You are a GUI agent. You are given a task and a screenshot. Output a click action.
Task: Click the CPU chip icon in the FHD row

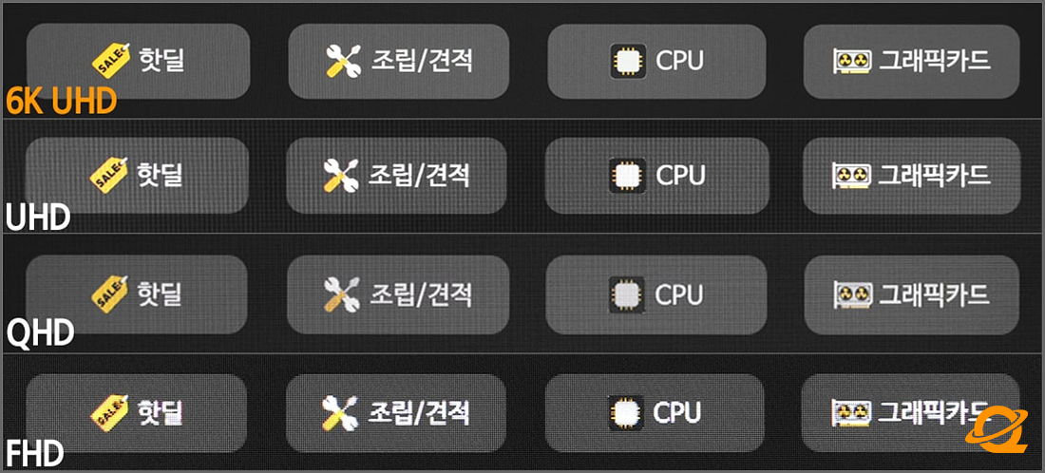point(625,412)
